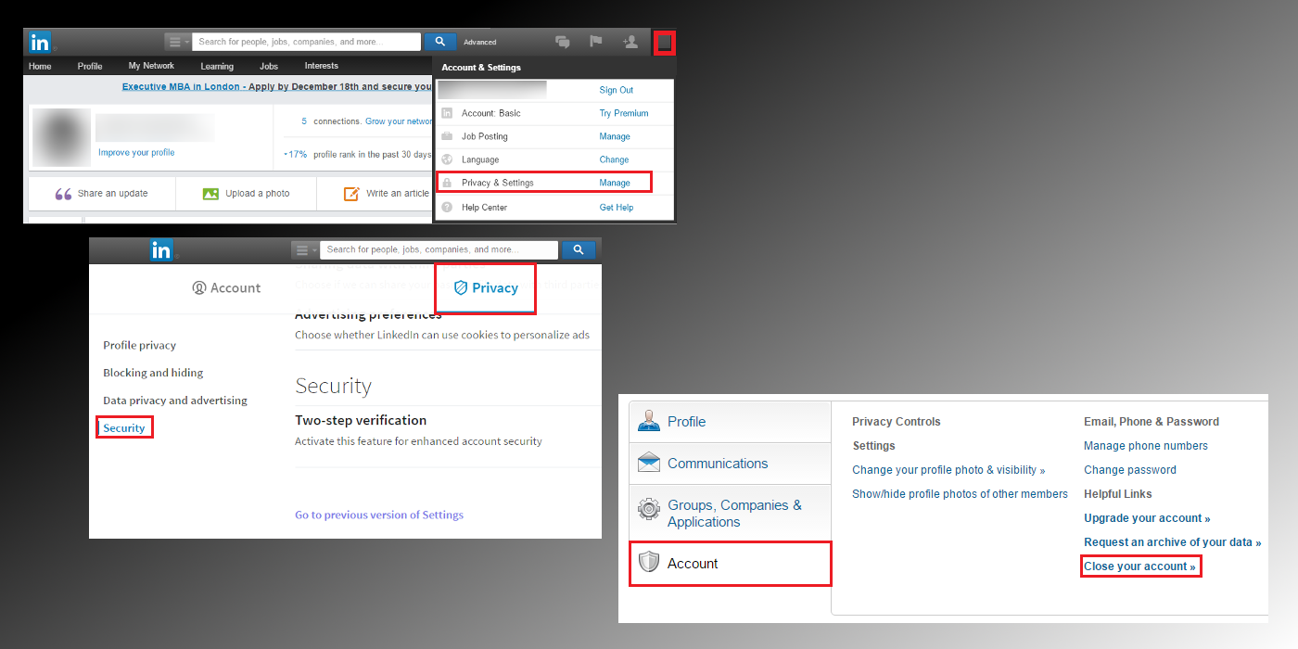Open Account tab with shield icon in old settings

(731, 564)
